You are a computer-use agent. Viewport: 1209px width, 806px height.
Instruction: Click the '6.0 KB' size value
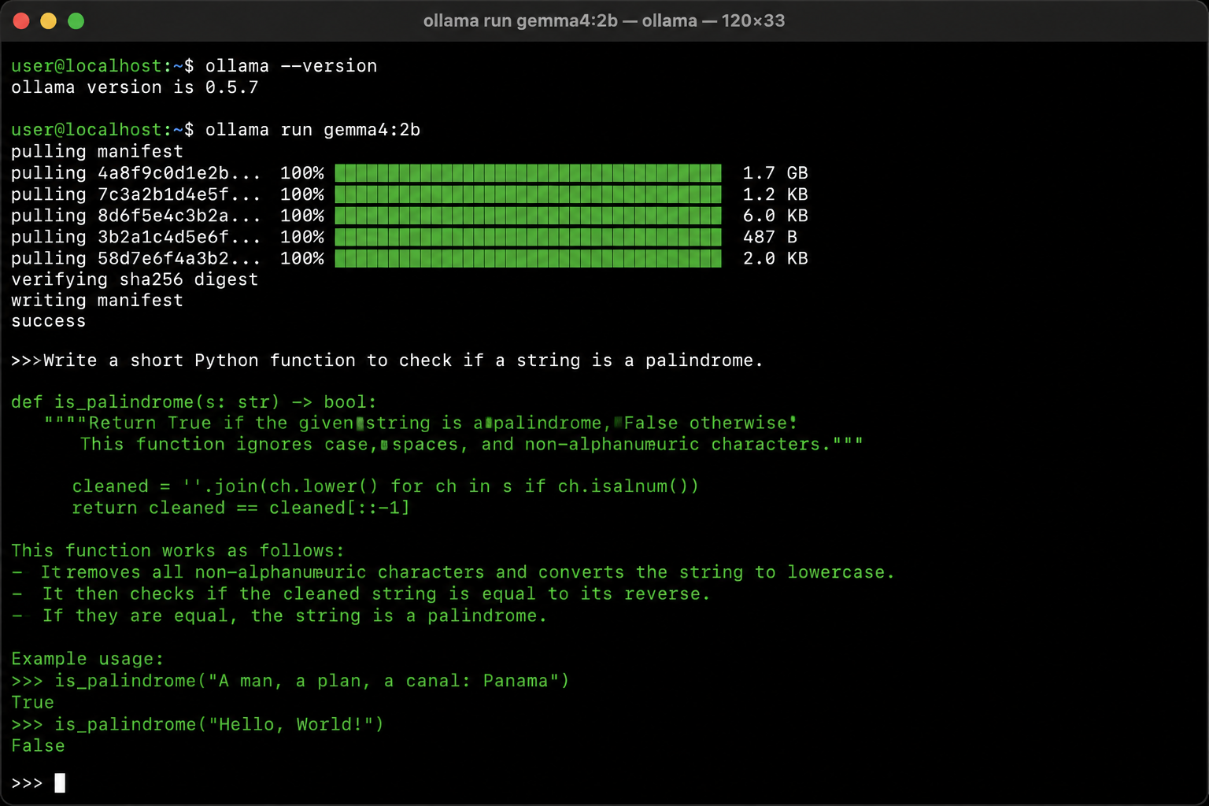[775, 216]
